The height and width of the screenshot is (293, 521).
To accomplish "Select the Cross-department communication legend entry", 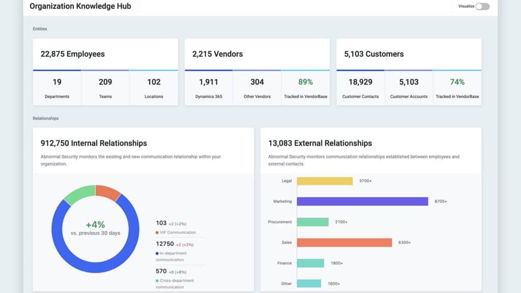I will (175, 284).
